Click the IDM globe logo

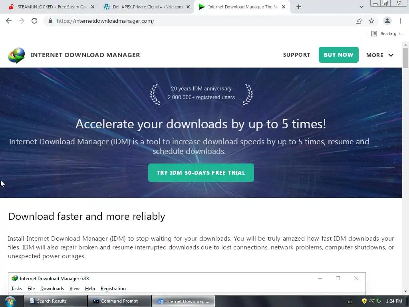16,55
